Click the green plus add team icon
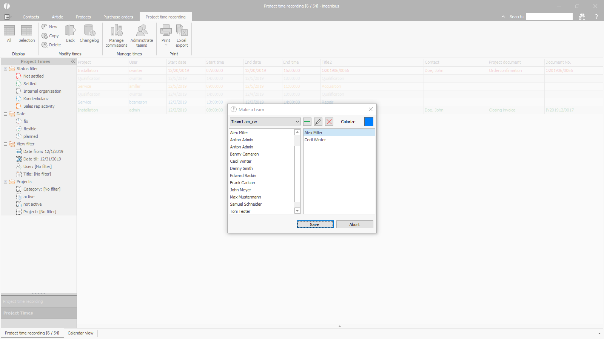Image resolution: width=604 pixels, height=339 pixels. tap(307, 122)
